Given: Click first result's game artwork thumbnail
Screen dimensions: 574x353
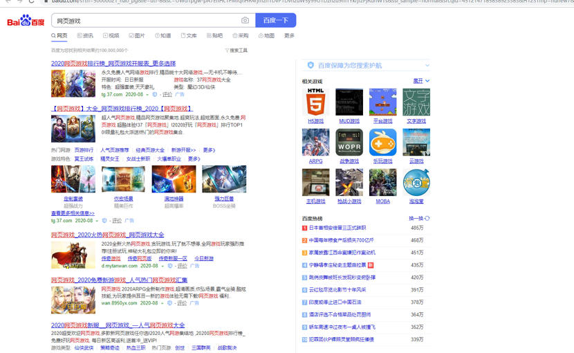Looking at the screenshot, I should tap(73, 84).
